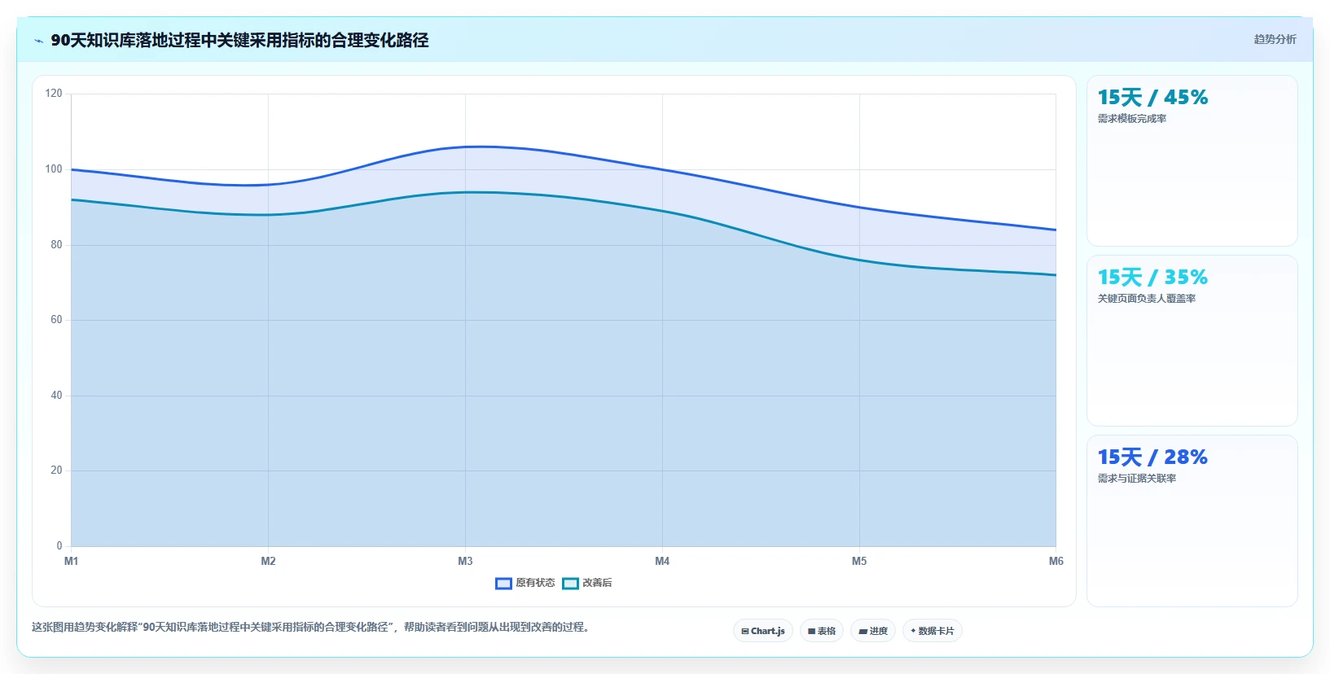
Task: Click the chart description text below the graph
Action: pos(312,627)
